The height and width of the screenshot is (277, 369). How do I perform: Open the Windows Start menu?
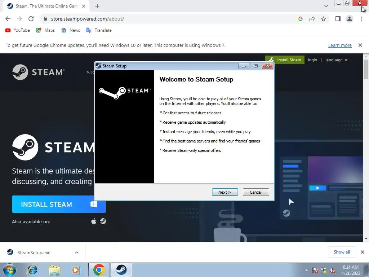9,270
